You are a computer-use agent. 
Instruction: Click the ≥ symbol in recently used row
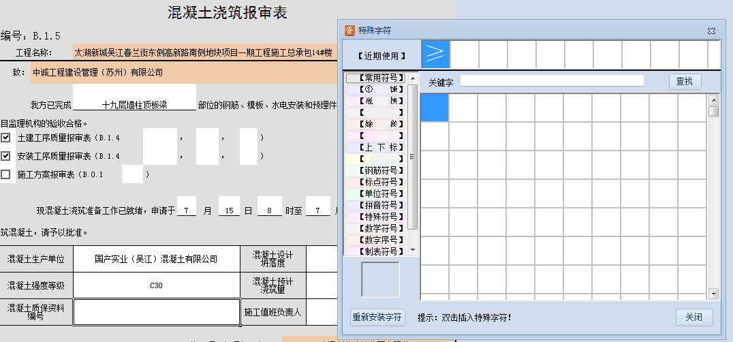(435, 53)
